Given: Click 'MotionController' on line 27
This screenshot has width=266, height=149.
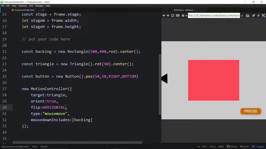Looking at the screenshot, I should pos(49,89).
